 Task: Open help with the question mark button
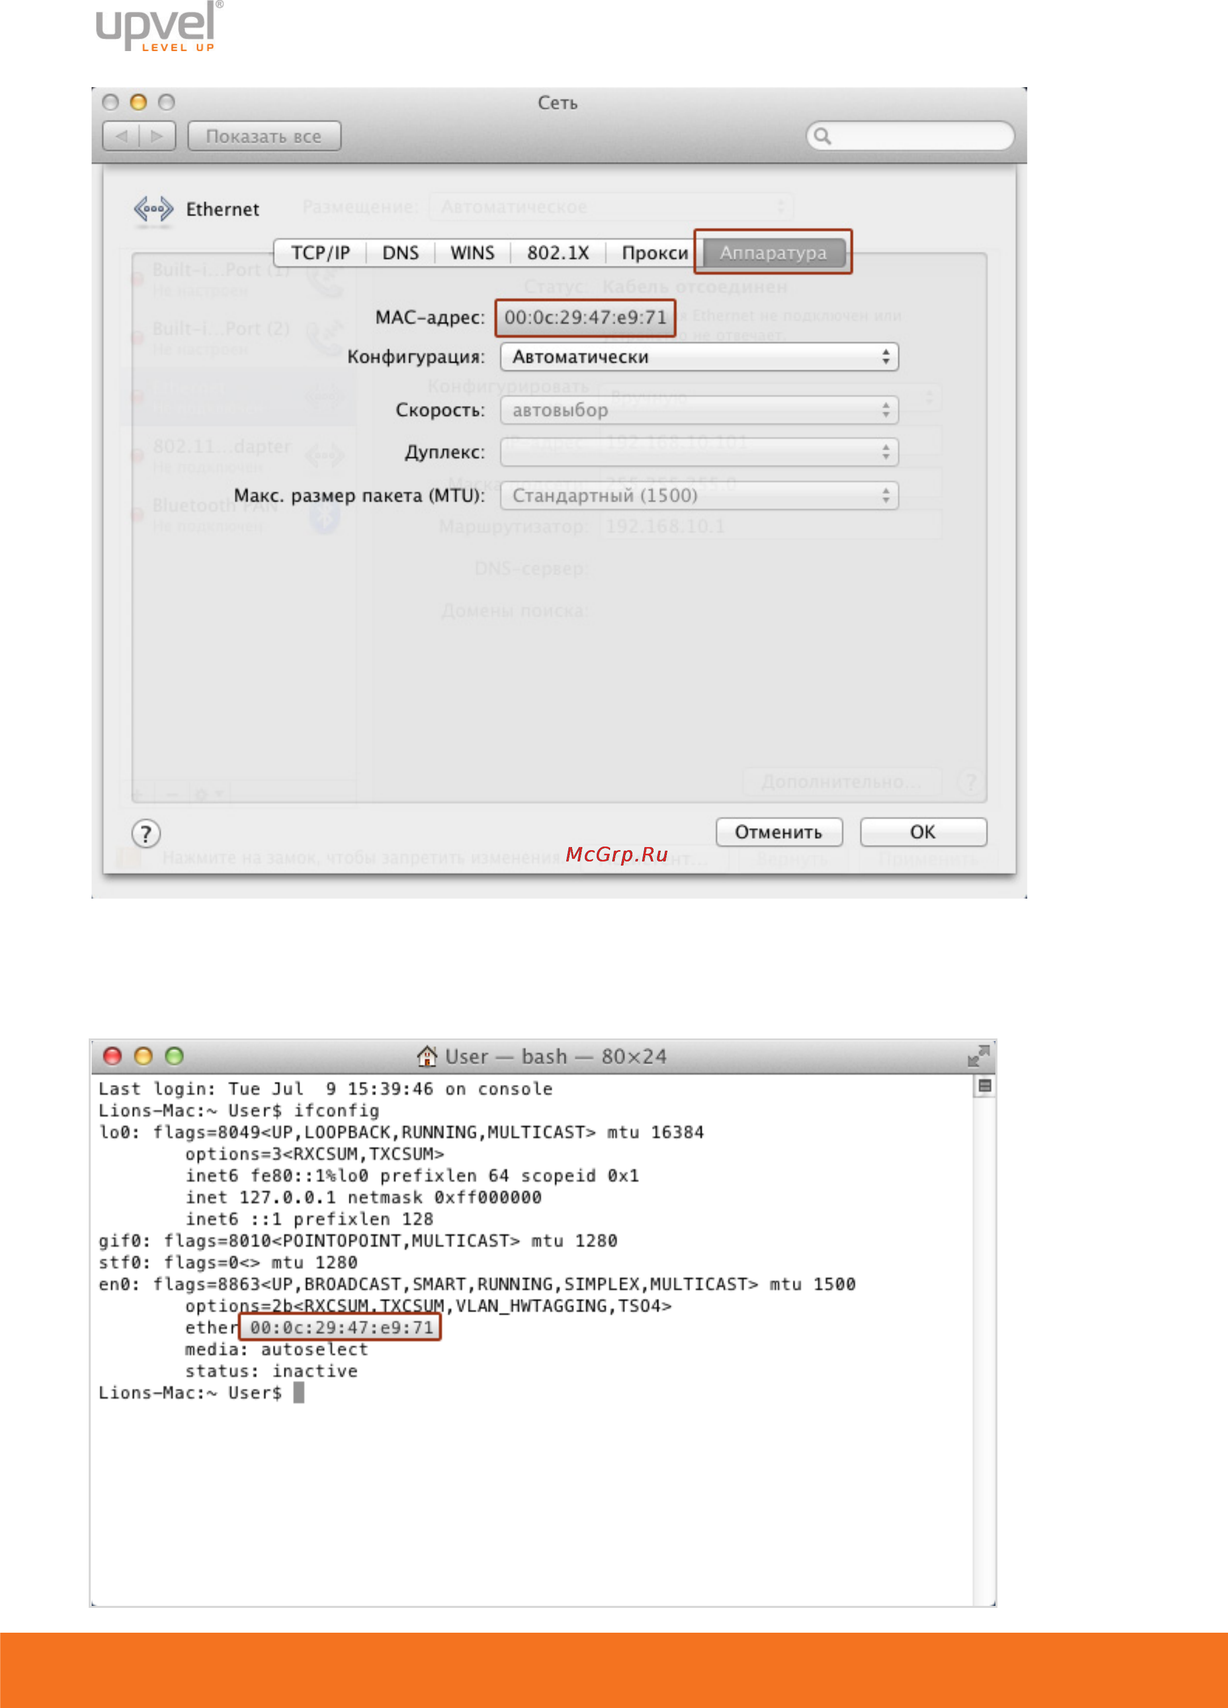coord(146,834)
